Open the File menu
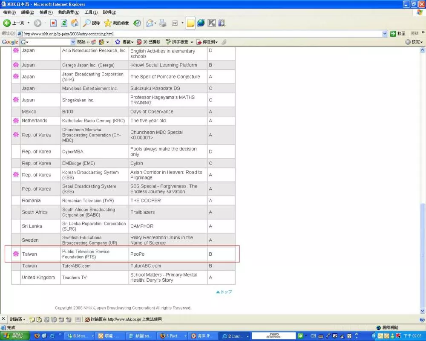The height and width of the screenshot is (341, 426). [x=9, y=12]
